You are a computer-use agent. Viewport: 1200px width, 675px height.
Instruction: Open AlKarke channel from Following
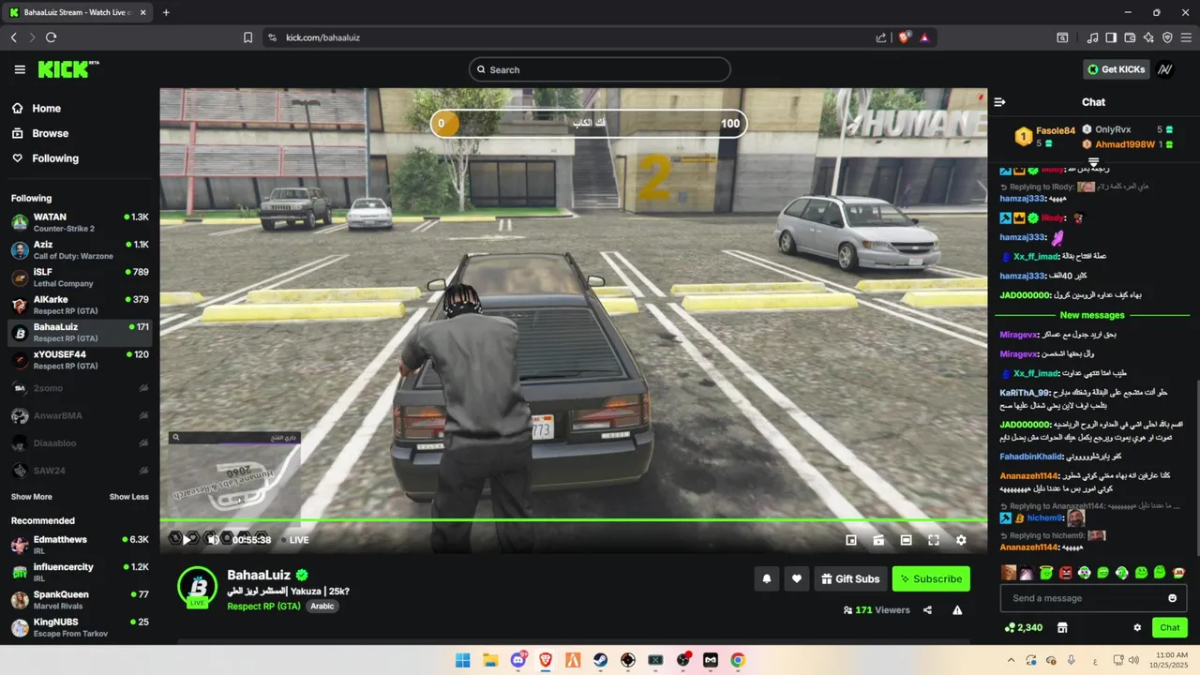click(80, 305)
